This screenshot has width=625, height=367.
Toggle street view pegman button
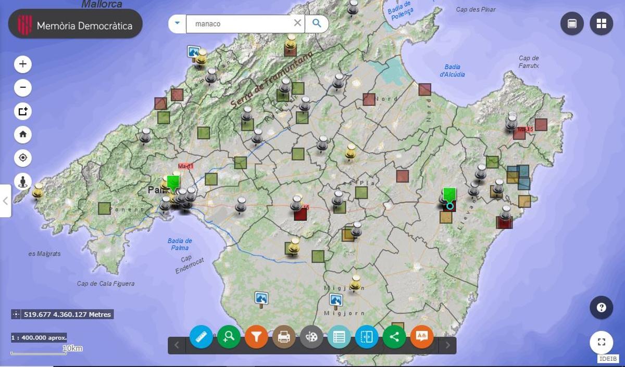click(x=23, y=181)
